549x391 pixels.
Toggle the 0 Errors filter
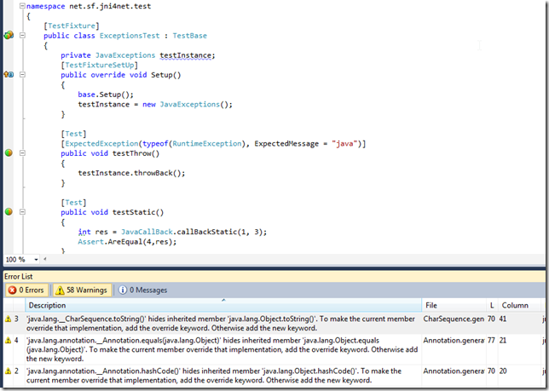pyautogui.click(x=26, y=290)
